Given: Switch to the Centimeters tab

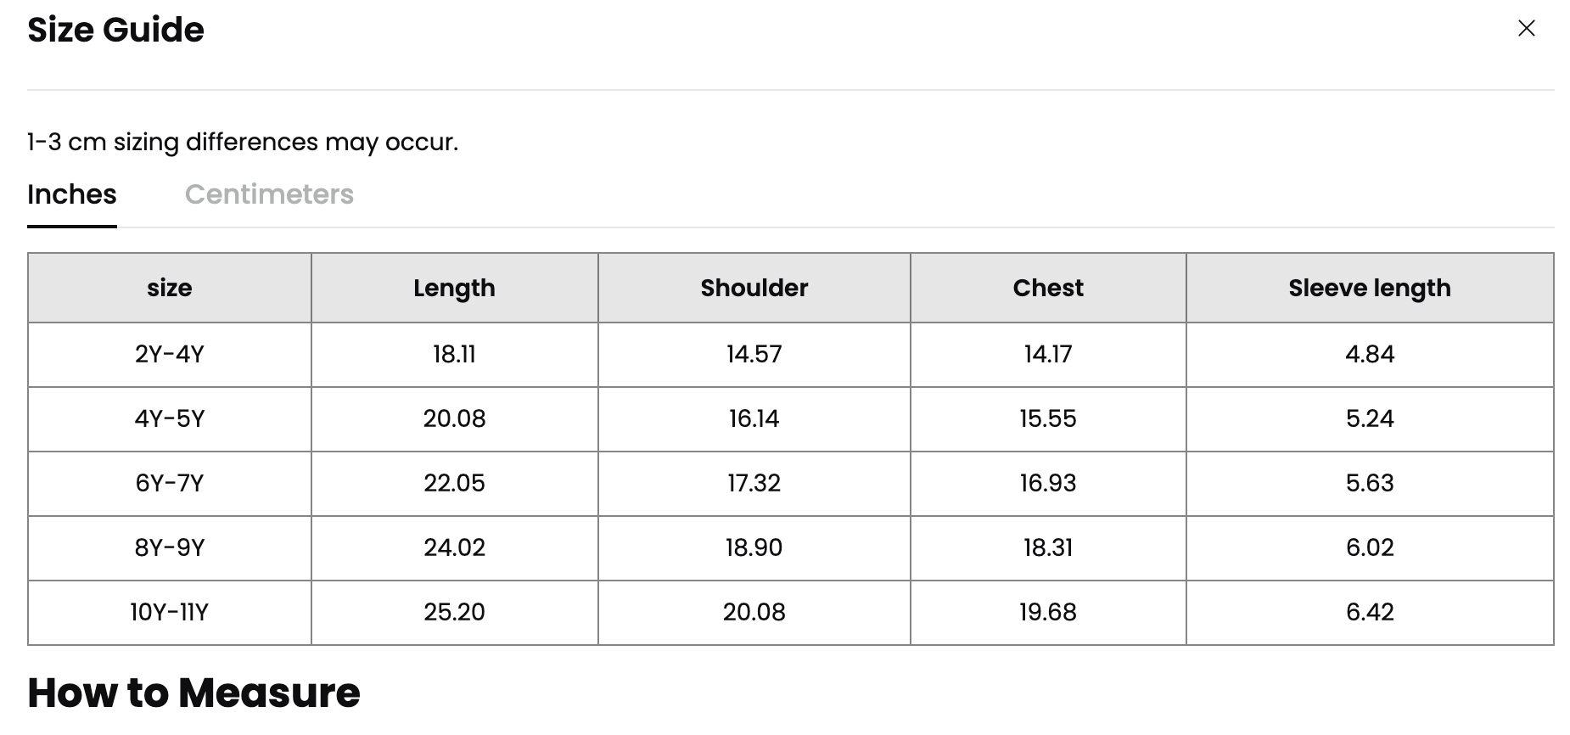Looking at the screenshot, I should [x=269, y=194].
